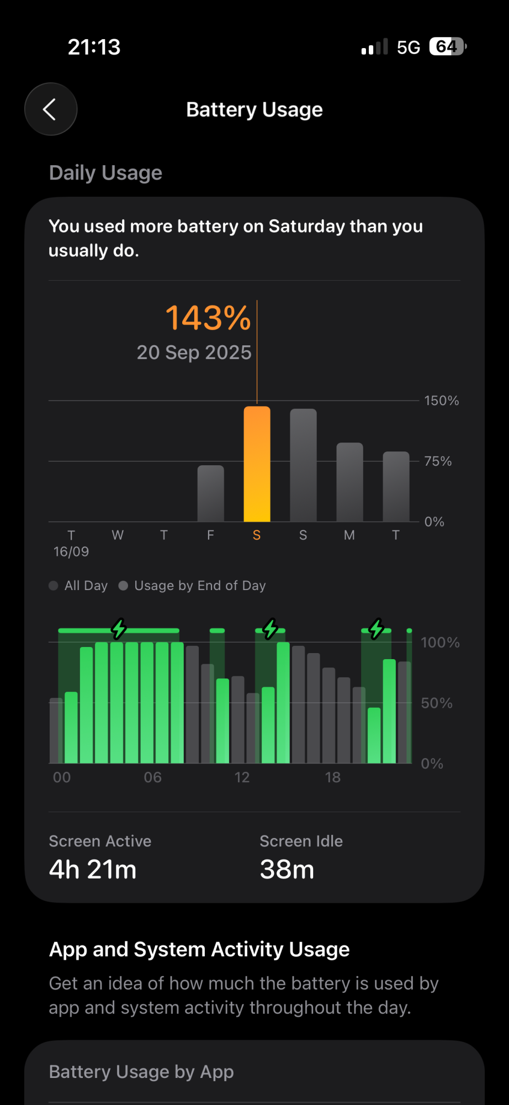Tap the back chevron button
The width and height of the screenshot is (509, 1105).
point(50,109)
